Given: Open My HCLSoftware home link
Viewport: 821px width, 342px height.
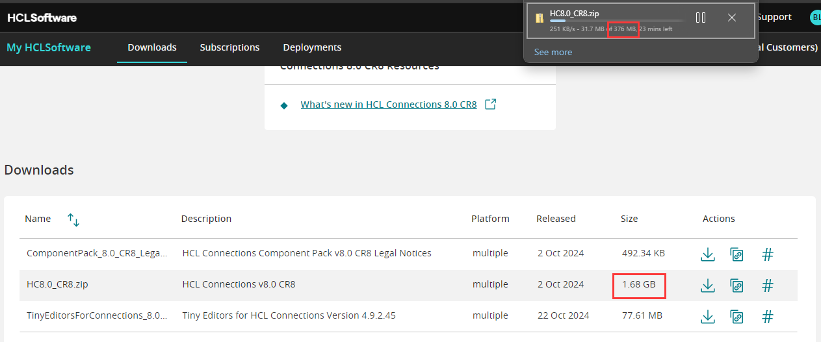Looking at the screenshot, I should pyautogui.click(x=49, y=47).
